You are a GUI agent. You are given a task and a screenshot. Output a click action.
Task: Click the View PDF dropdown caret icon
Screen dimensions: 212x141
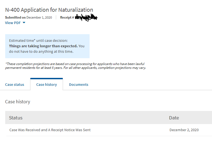[24, 23]
